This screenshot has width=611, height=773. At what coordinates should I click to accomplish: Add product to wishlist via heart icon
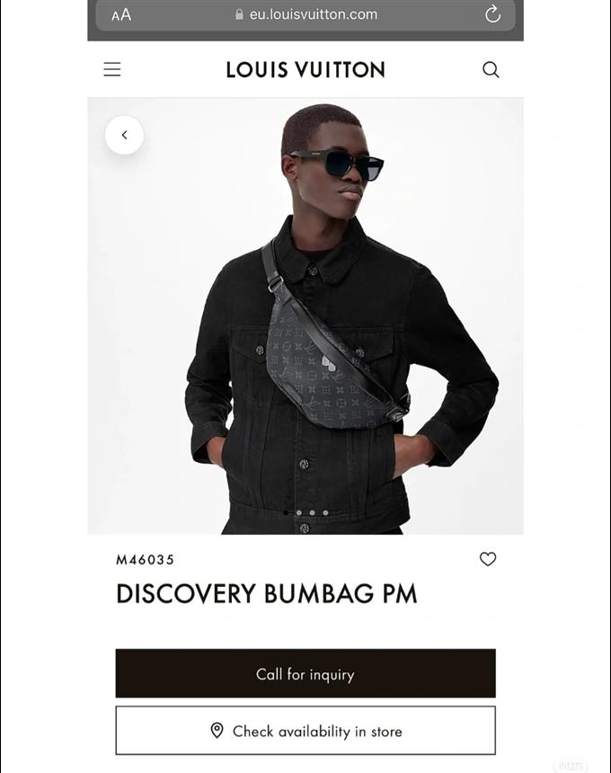pyautogui.click(x=488, y=559)
